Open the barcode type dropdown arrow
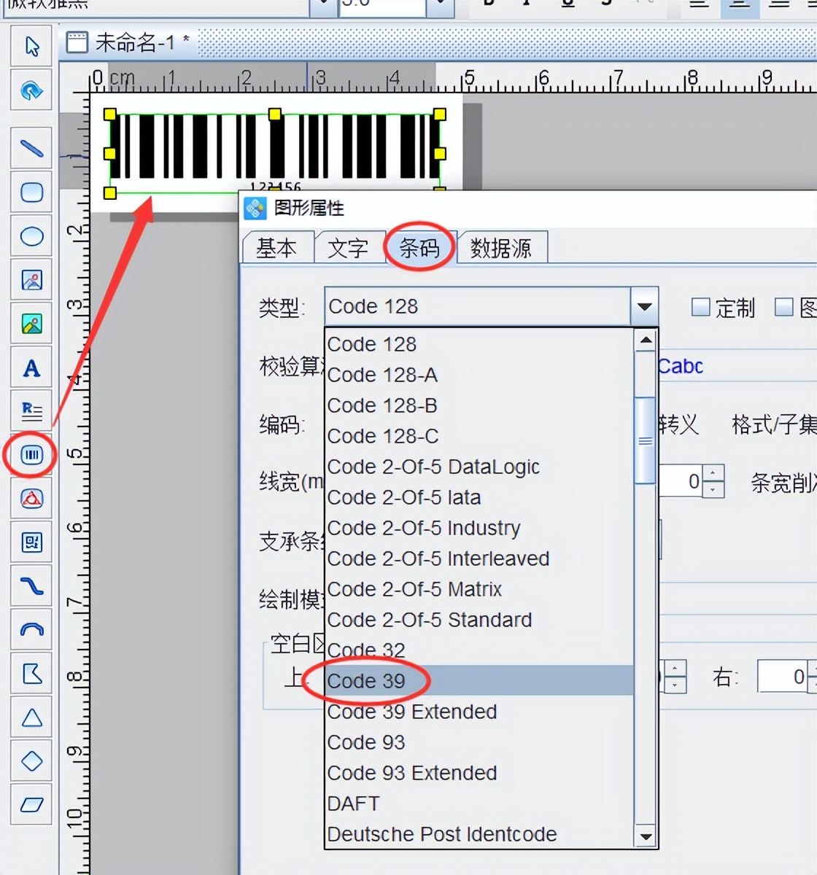The image size is (817, 875). tap(644, 306)
